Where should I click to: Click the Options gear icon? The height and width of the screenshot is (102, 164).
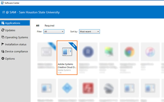tap(3, 58)
